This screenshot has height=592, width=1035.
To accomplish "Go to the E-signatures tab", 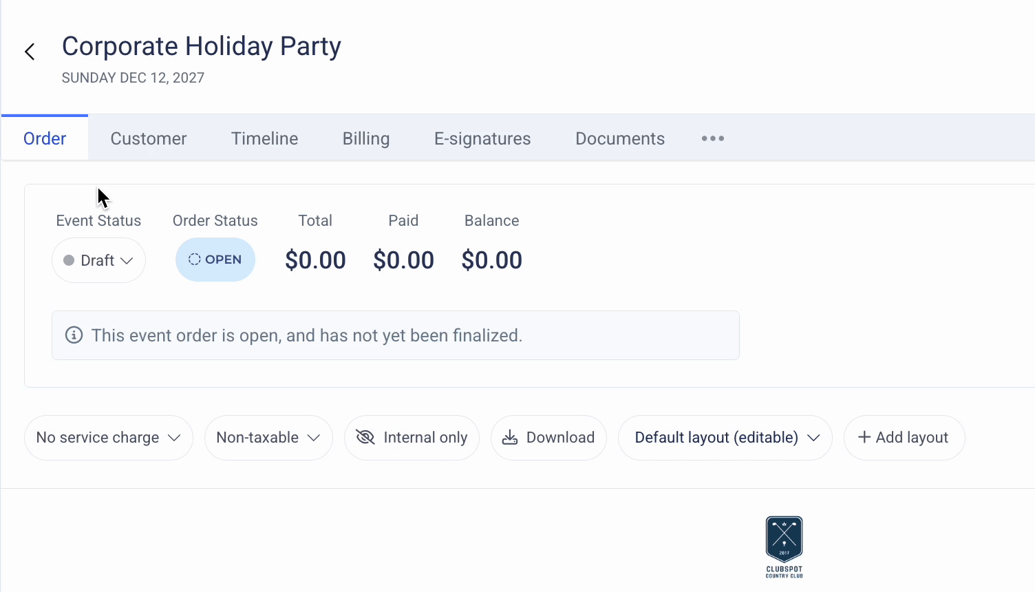I will pyautogui.click(x=482, y=138).
